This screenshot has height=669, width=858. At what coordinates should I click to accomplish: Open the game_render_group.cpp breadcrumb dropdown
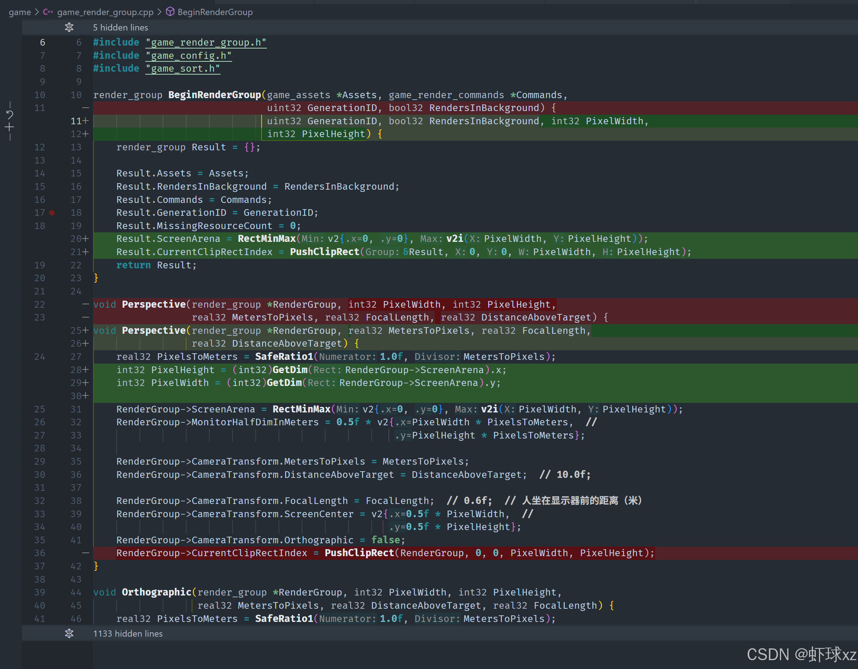[x=105, y=12]
